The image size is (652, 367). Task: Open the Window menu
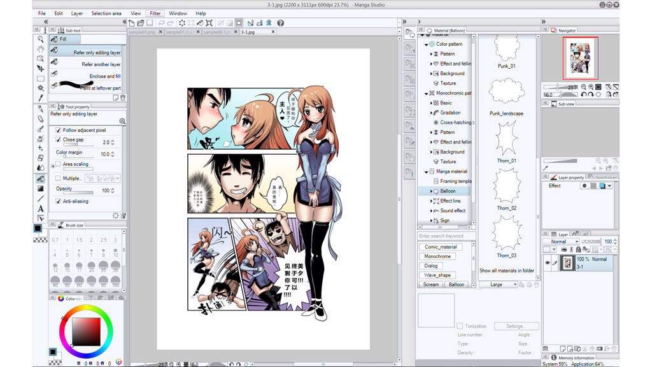pos(178,13)
